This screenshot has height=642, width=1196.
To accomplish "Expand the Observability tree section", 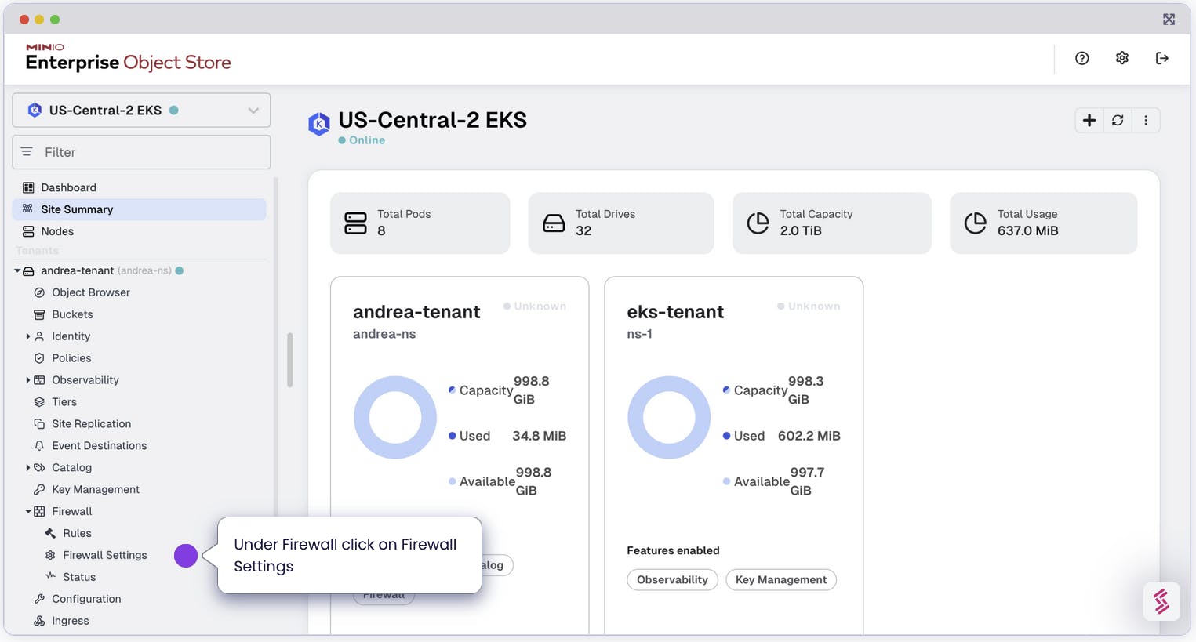I will click(x=28, y=380).
